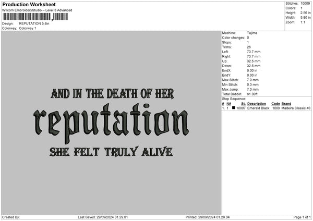Click the 'Code' column header
The width and height of the screenshot is (313, 221).
(275, 104)
